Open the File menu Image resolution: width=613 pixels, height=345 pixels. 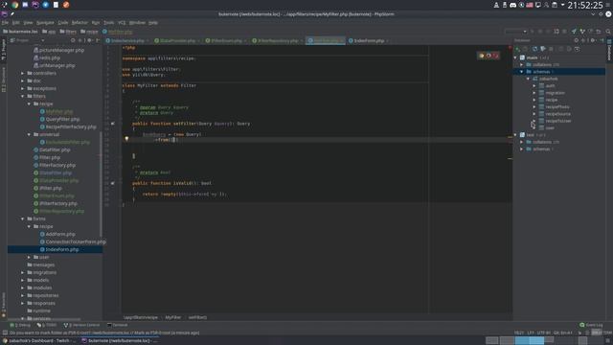coord(5,23)
